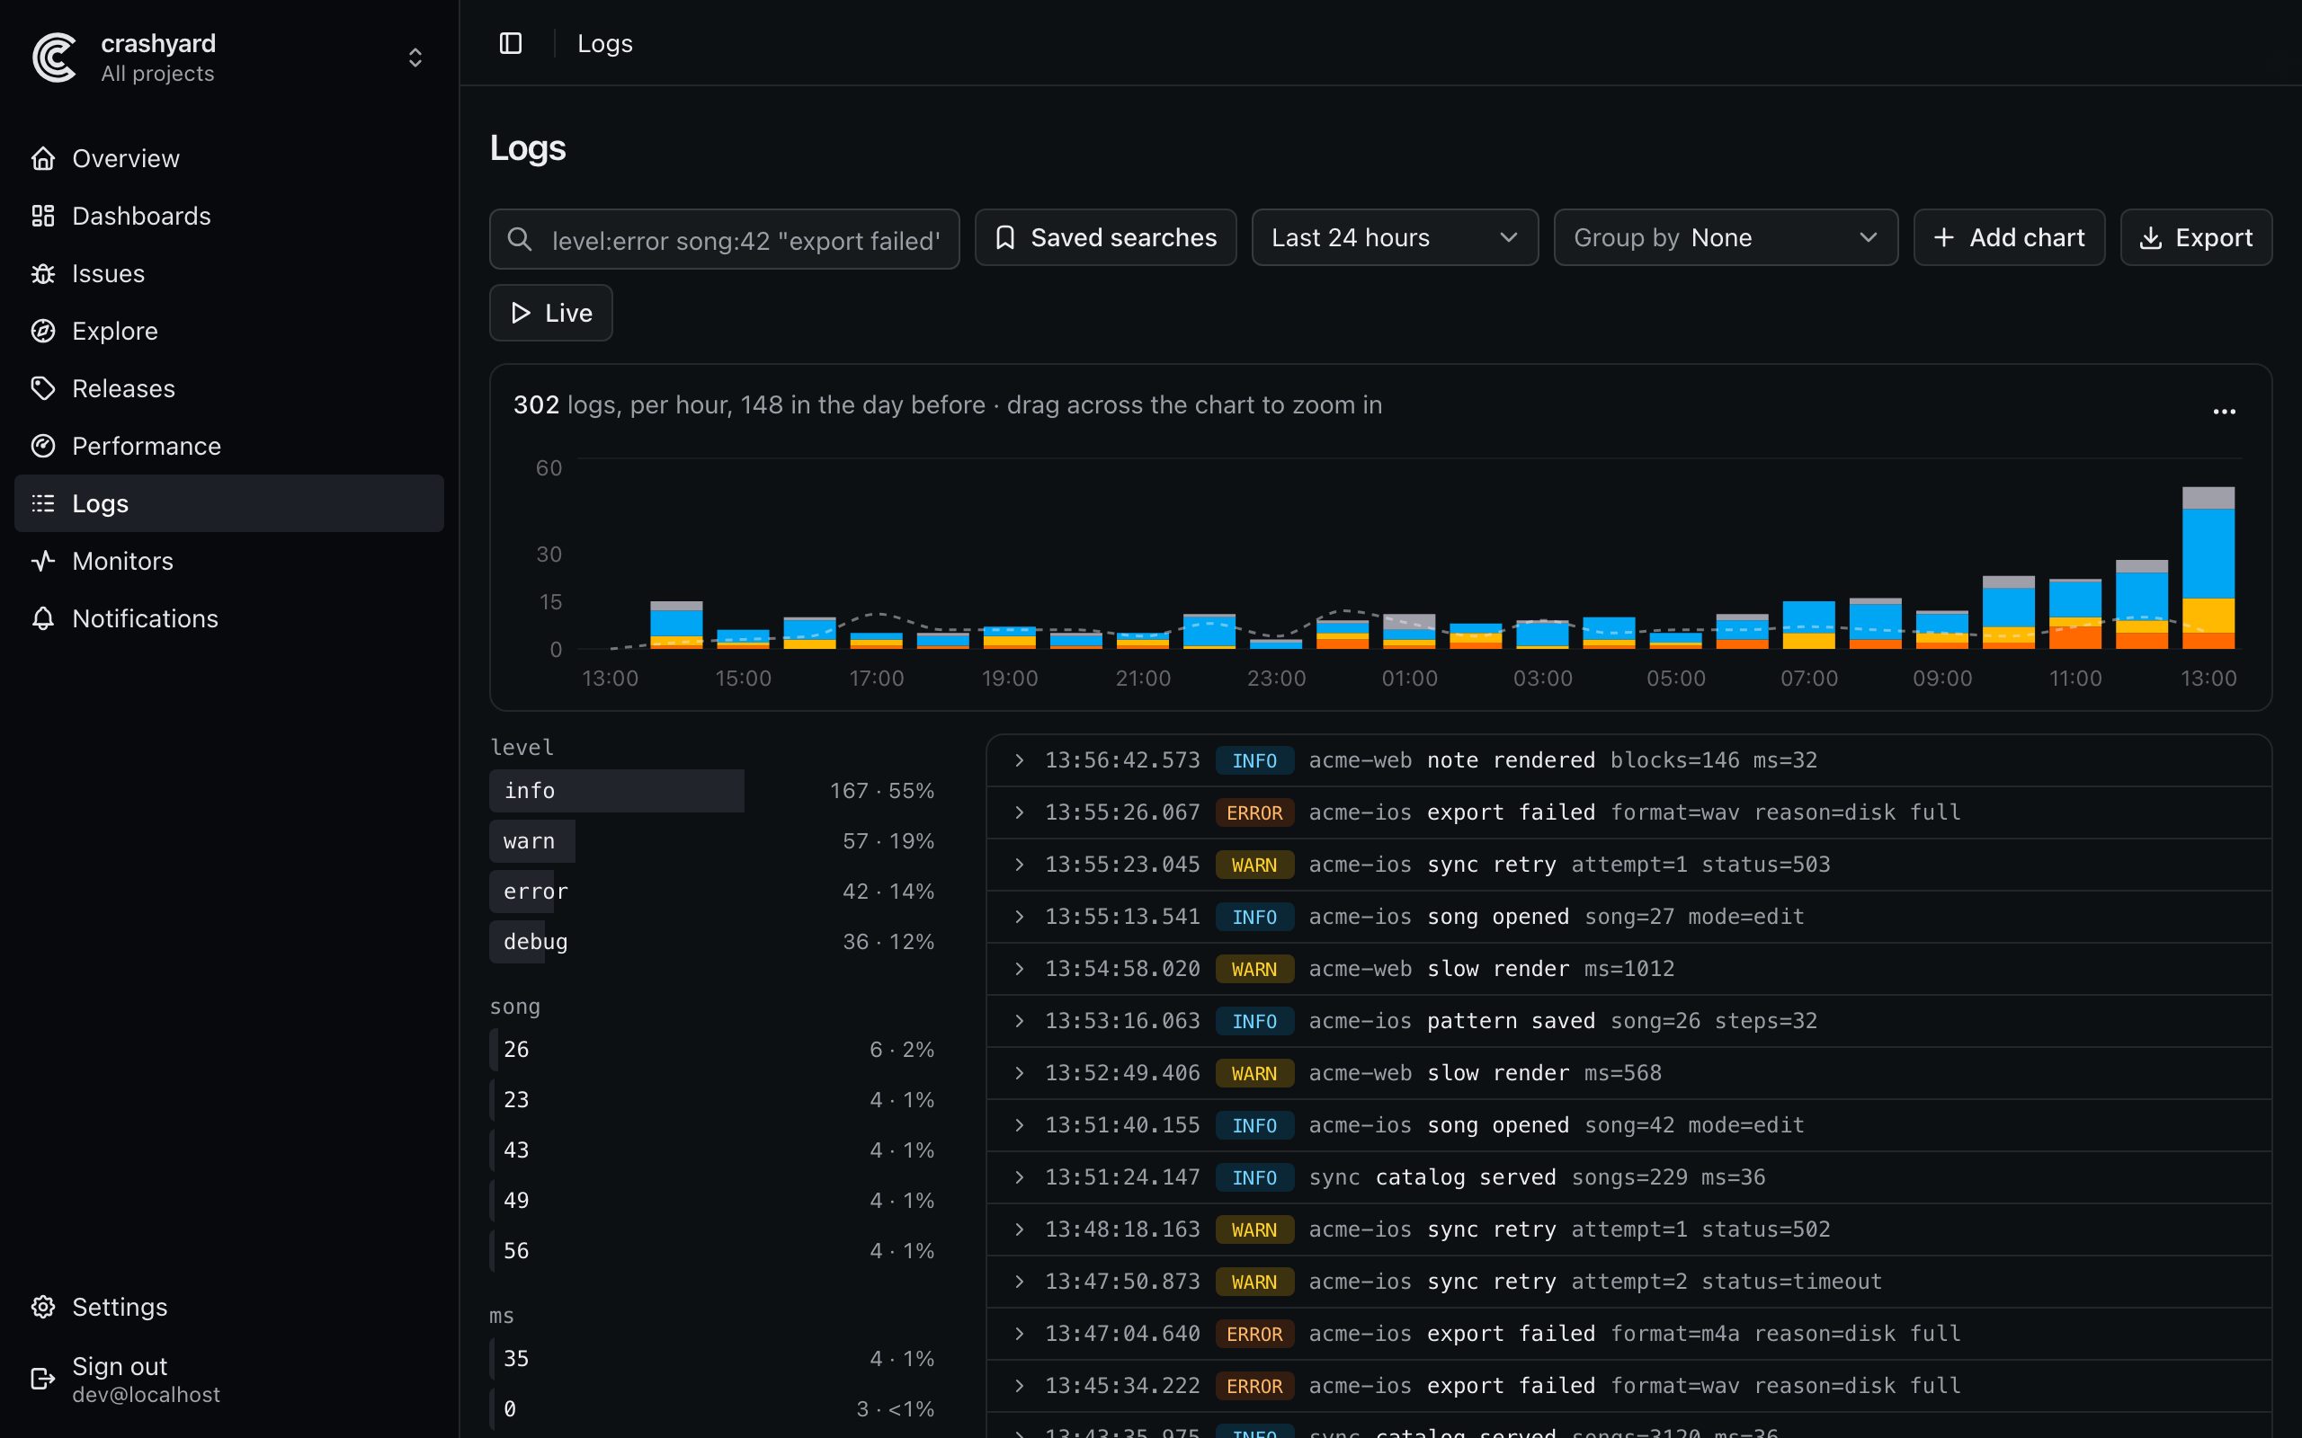Click the log search query field
This screenshot has height=1438, width=2302.
click(x=725, y=239)
